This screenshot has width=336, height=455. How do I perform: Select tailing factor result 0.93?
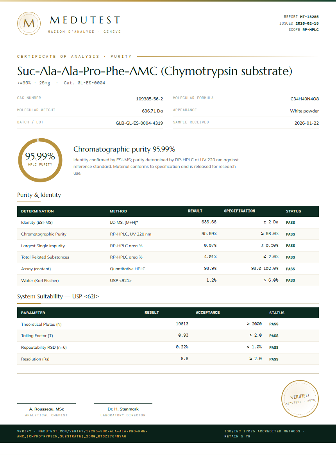(183, 335)
